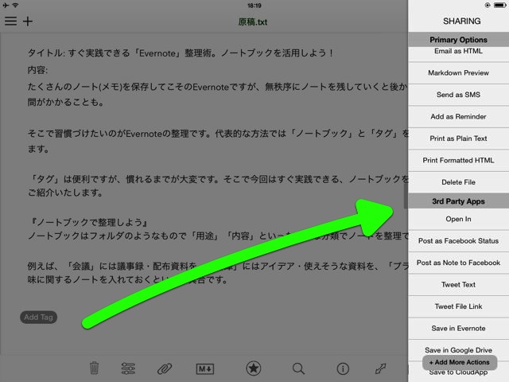Select Save in Google Drive

pos(458,350)
